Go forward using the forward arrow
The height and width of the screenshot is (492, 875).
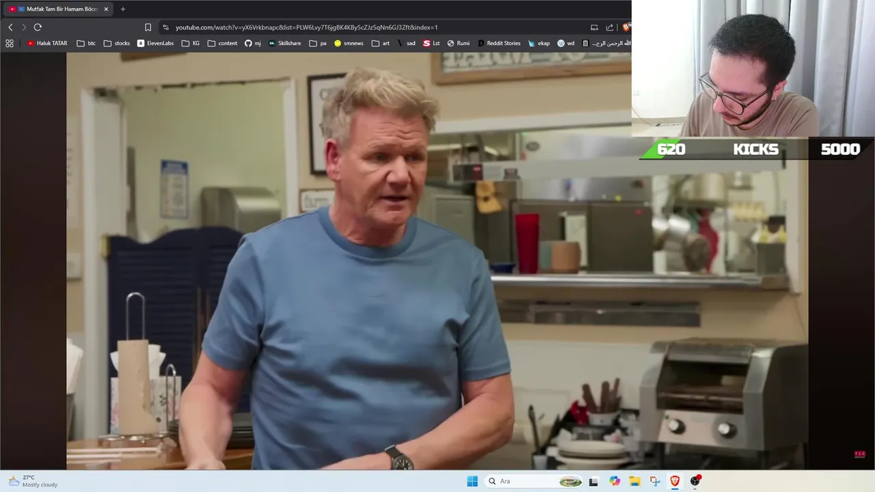[x=24, y=27]
